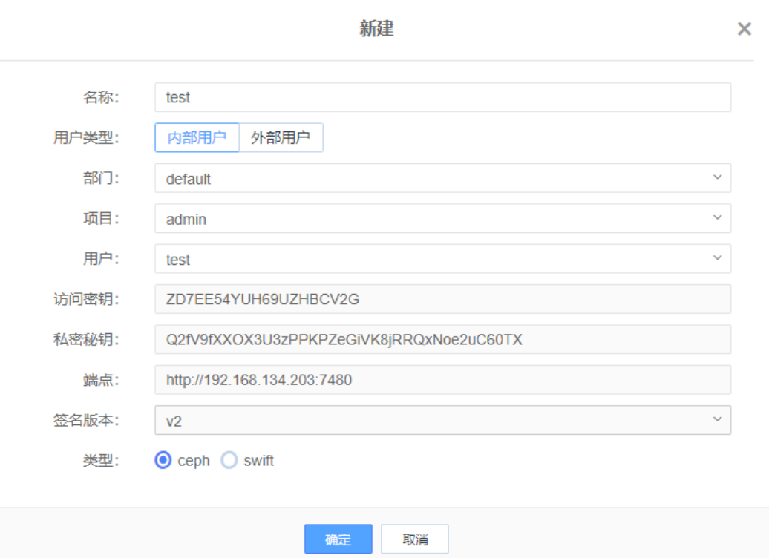Open the 项目 dropdown showing admin
This screenshot has height=558, width=769.
pos(443,218)
